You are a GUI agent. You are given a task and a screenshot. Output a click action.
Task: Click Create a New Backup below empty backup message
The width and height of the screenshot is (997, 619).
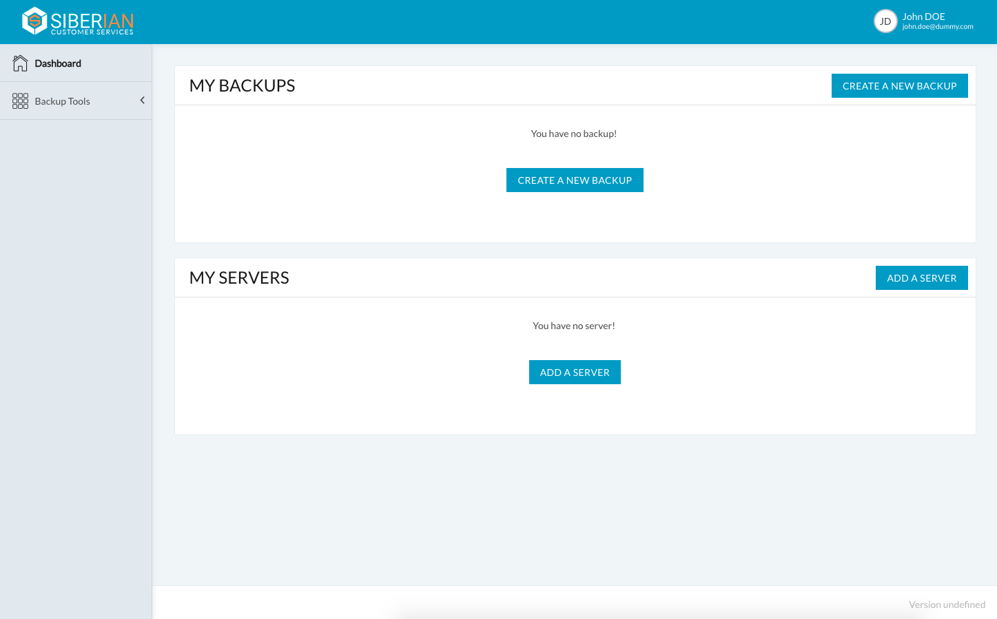(x=574, y=180)
